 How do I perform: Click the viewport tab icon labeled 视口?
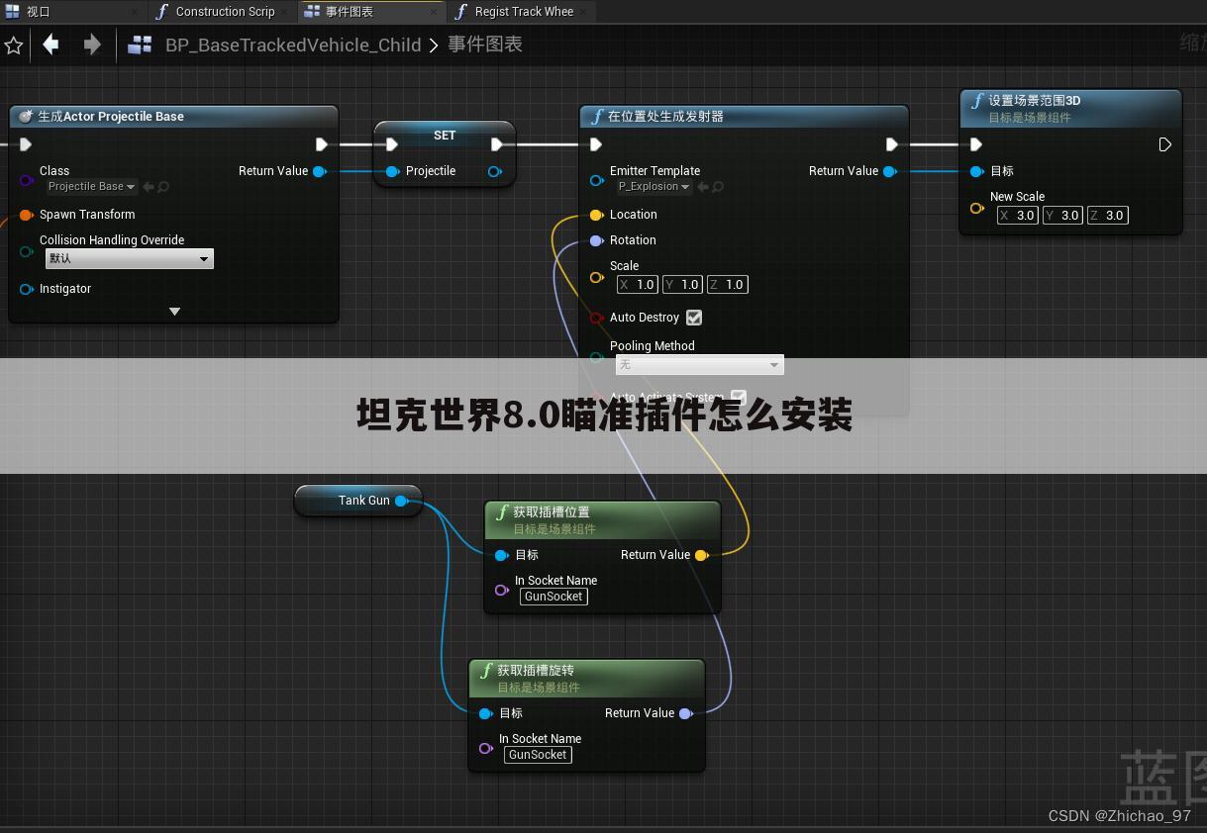pyautogui.click(x=12, y=12)
